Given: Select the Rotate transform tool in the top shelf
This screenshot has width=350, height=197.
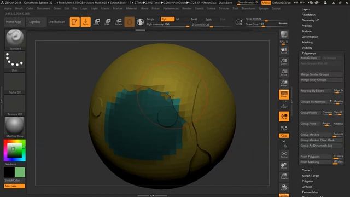Looking at the screenshot, I should tap(118, 22).
